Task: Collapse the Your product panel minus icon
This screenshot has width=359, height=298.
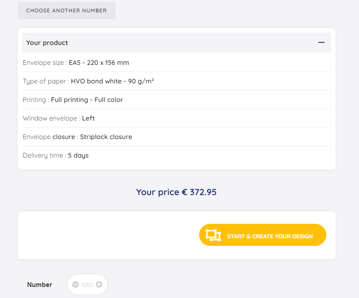Action: 321,43
